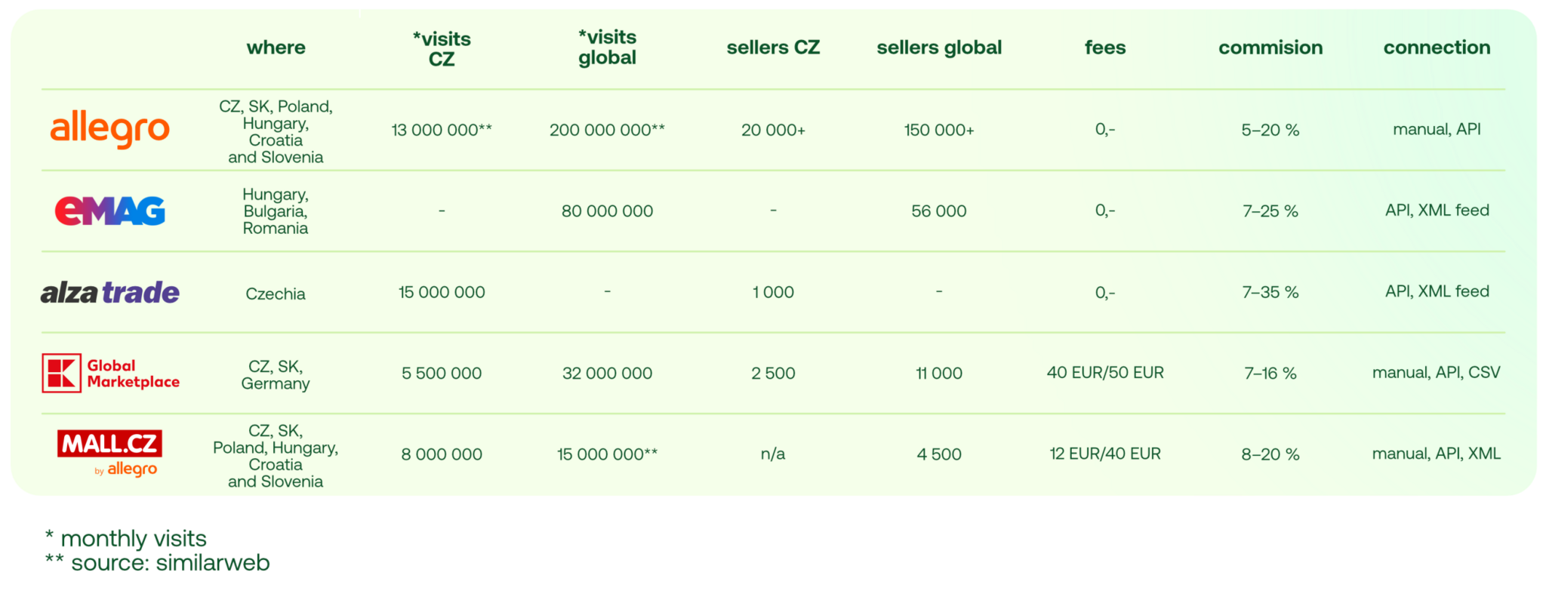Click the 7–35 % commission for alza trade
1546x603 pixels.
point(1270,292)
